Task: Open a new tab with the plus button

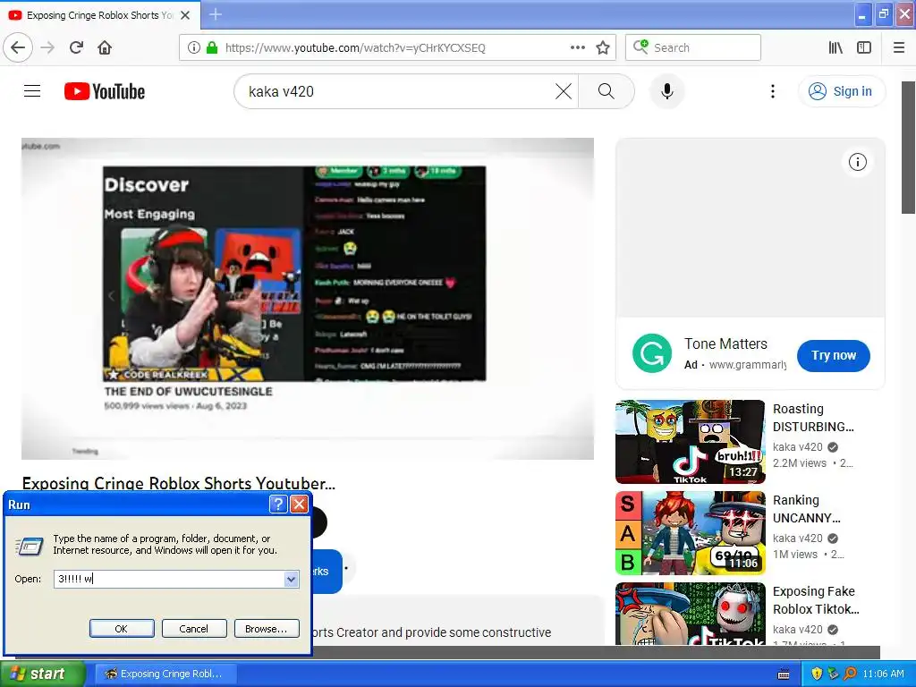Action: 215,14
